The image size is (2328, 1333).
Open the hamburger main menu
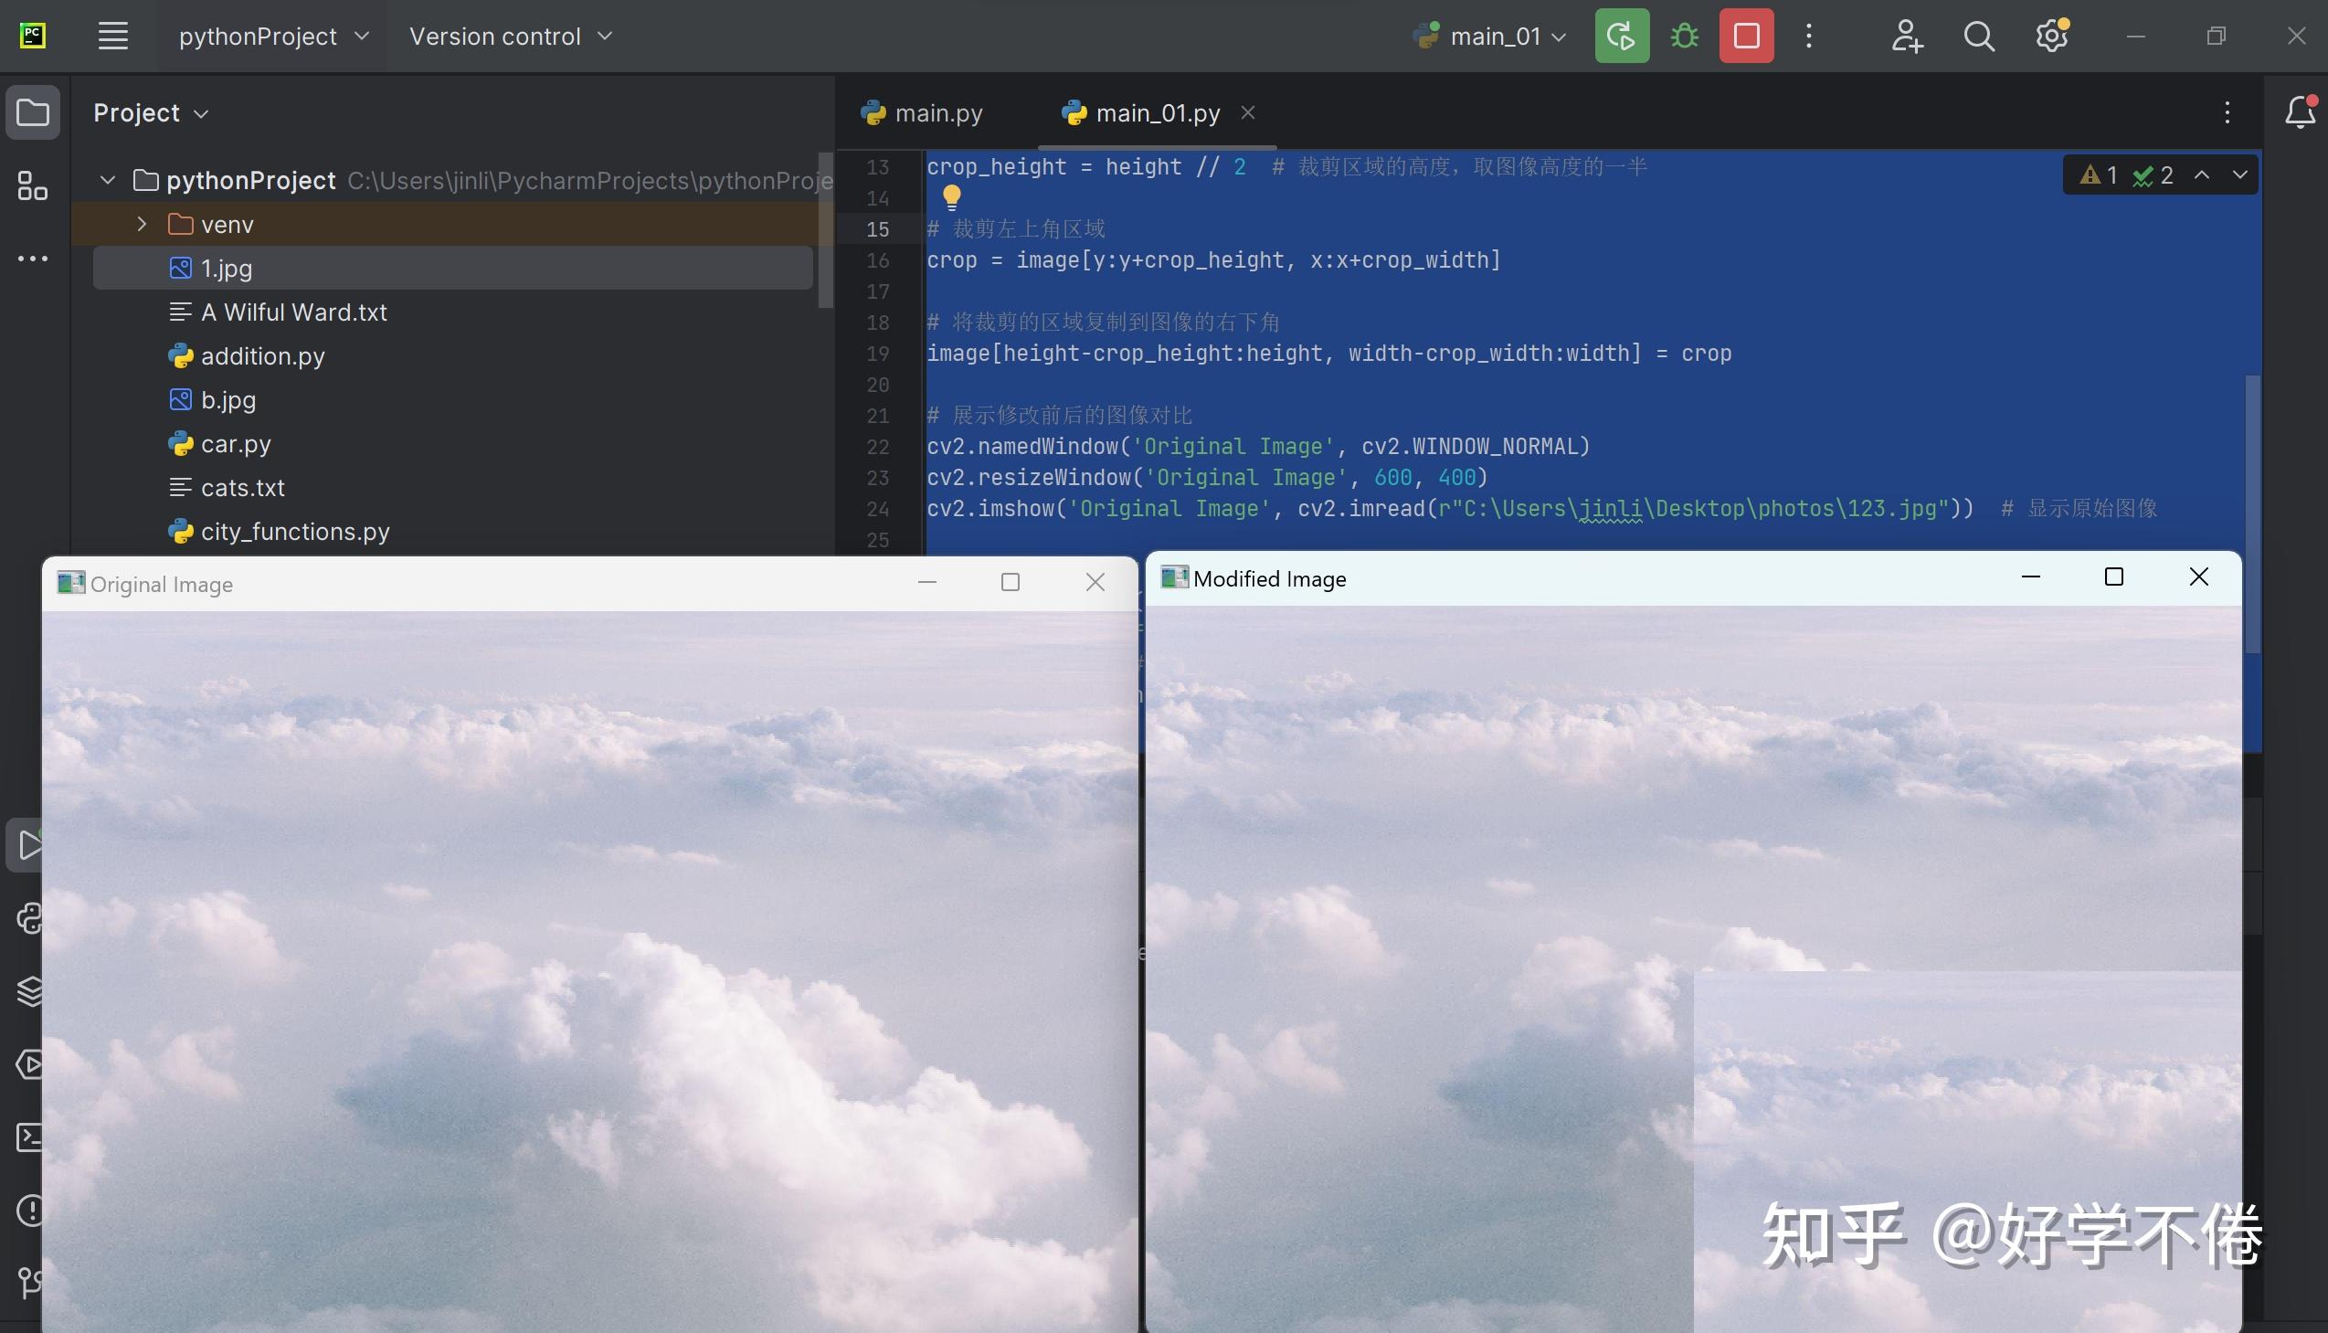point(112,37)
